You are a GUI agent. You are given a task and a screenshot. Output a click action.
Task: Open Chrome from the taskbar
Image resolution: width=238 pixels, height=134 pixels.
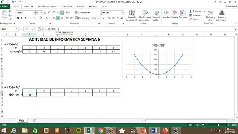[x=100, y=131]
